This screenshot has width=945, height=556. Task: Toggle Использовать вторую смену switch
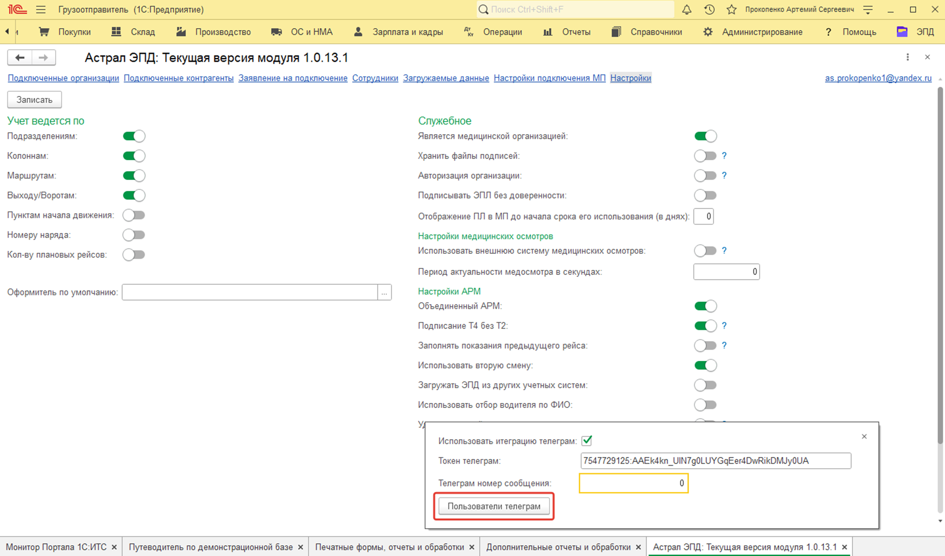[706, 365]
